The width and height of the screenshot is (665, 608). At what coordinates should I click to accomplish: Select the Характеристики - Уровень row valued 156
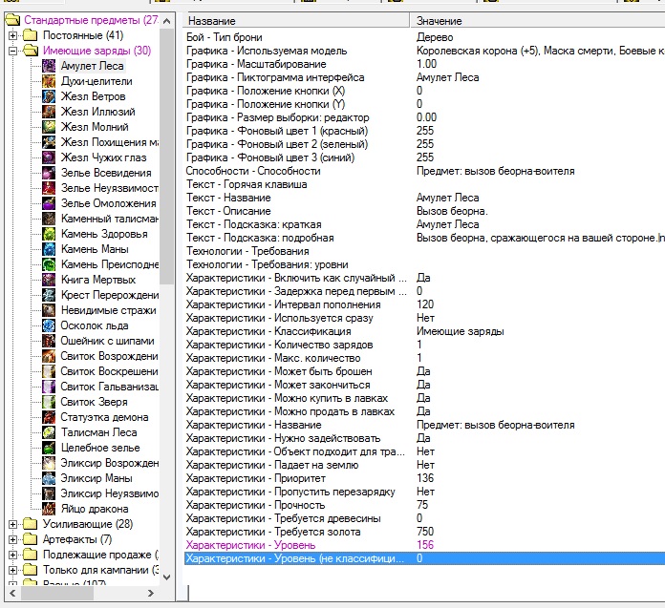(x=424, y=545)
